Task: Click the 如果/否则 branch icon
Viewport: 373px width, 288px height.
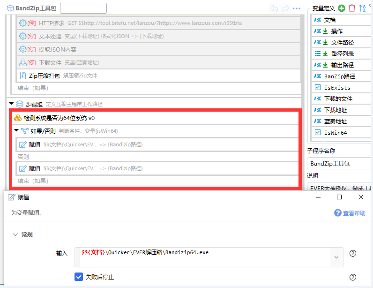Action: 25,131
